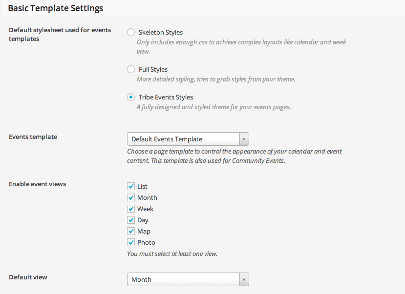
Task: Click the Week label text
Action: pyautogui.click(x=146, y=209)
